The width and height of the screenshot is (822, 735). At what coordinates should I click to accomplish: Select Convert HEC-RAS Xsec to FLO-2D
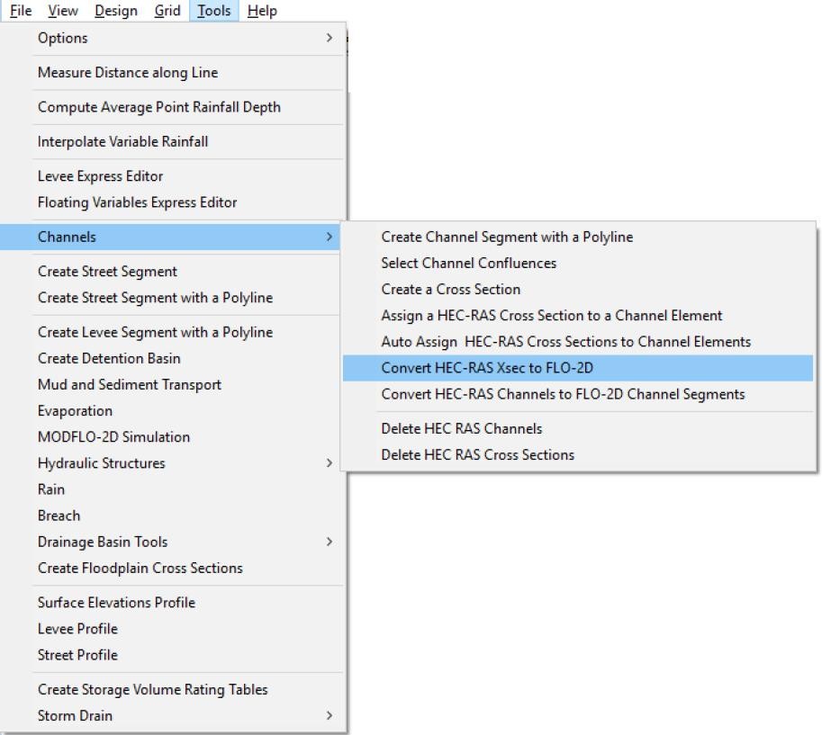point(486,368)
